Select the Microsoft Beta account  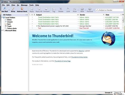coord(11,30)
